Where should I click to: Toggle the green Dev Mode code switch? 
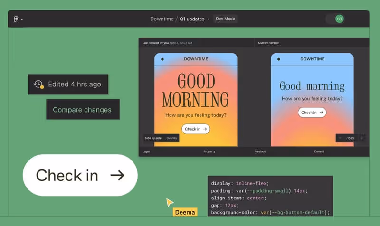point(340,19)
